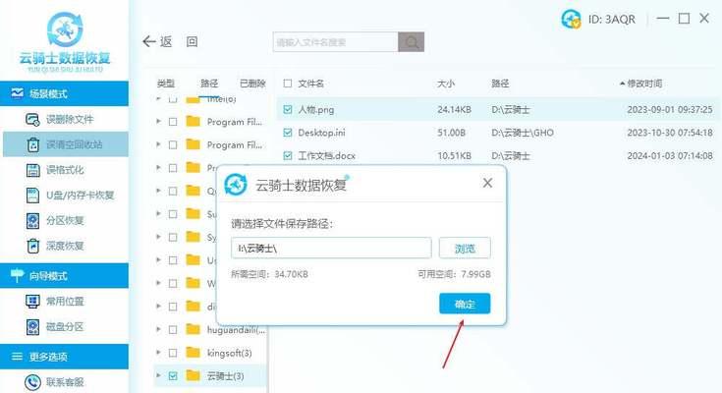Minimize the recovery application window
The image size is (722, 393).
click(663, 19)
